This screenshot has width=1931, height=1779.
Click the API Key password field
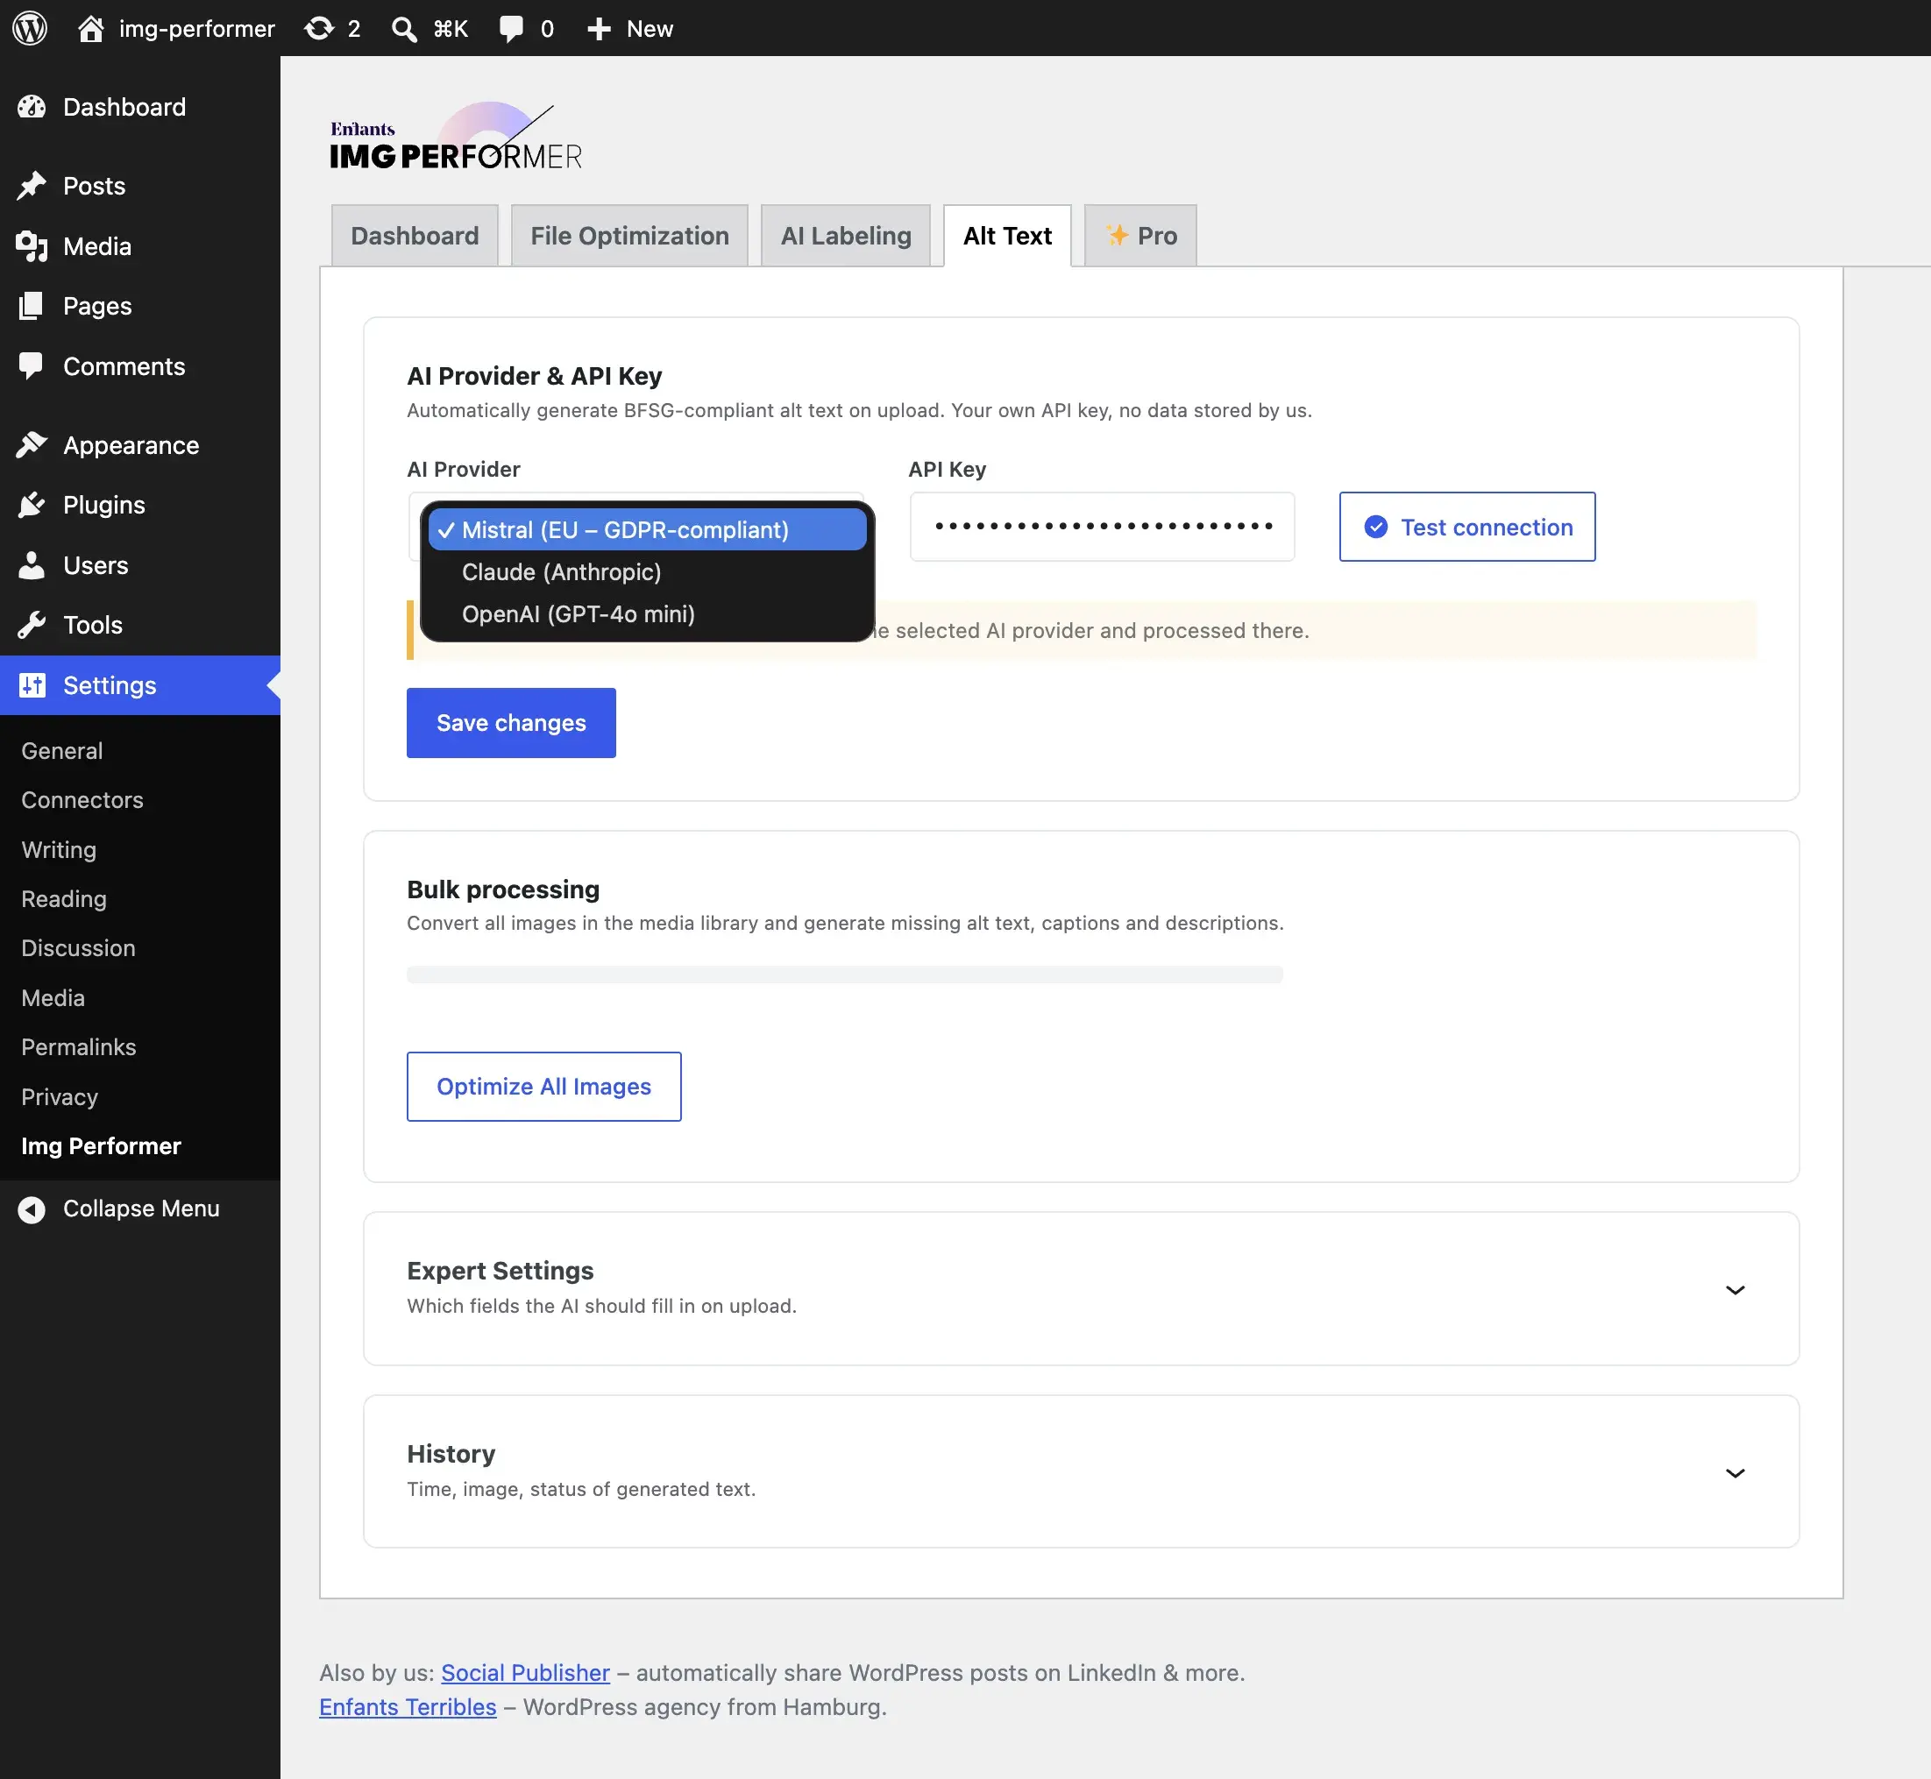tap(1102, 527)
